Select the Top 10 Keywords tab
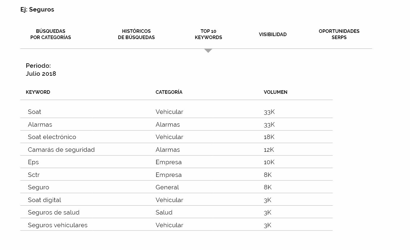Screen dimensions: 410x250 pyautogui.click(x=208, y=34)
